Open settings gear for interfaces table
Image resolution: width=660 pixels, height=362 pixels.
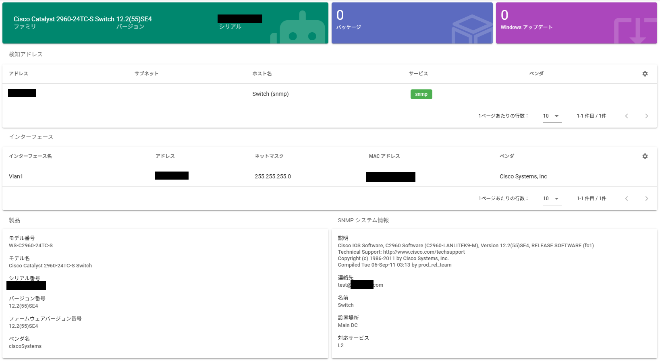pos(645,156)
